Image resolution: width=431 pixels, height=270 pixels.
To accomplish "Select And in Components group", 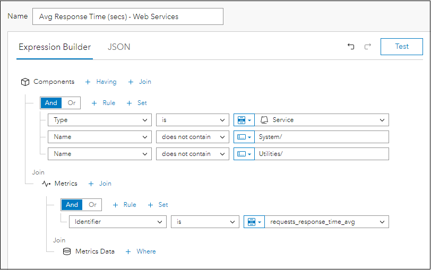I will (51, 103).
